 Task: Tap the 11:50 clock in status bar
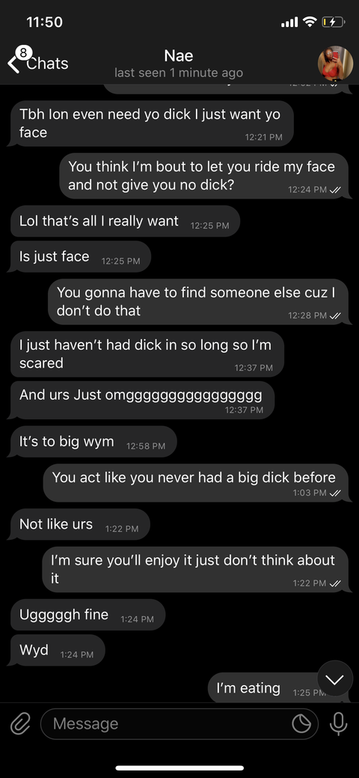point(44,22)
